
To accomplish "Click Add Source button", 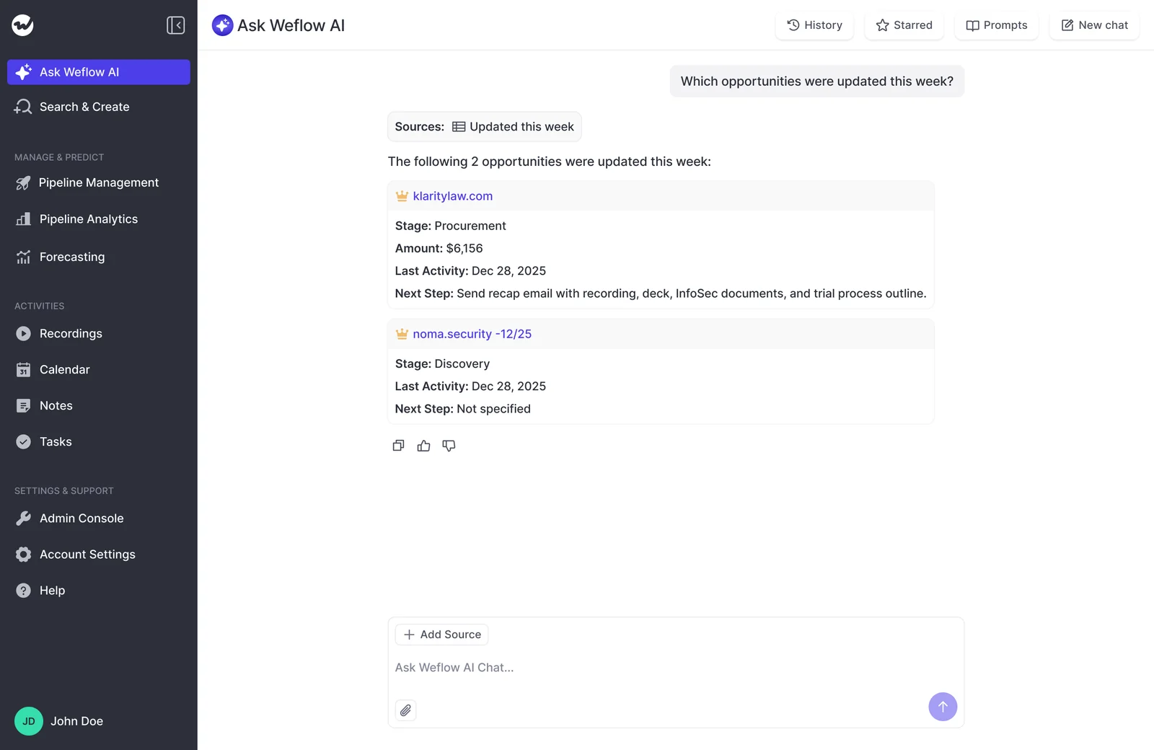I will click(441, 635).
